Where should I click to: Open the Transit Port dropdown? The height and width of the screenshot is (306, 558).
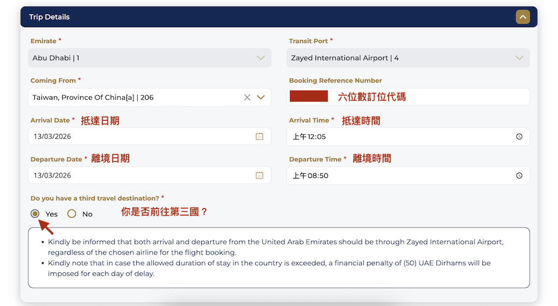tap(519, 58)
